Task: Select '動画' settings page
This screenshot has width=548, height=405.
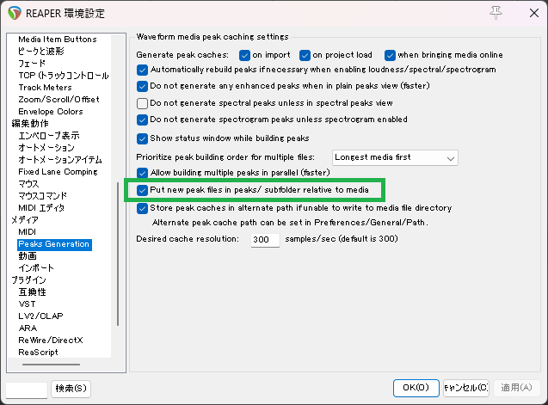Action: (x=28, y=256)
